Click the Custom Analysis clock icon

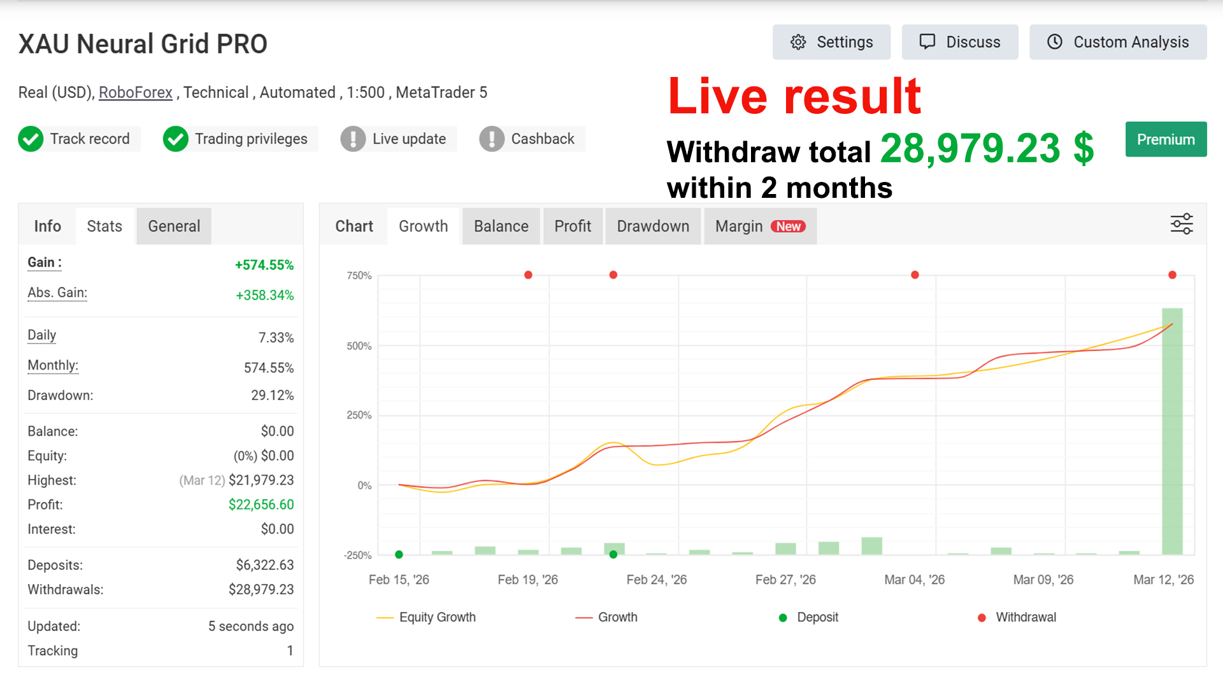(1055, 42)
